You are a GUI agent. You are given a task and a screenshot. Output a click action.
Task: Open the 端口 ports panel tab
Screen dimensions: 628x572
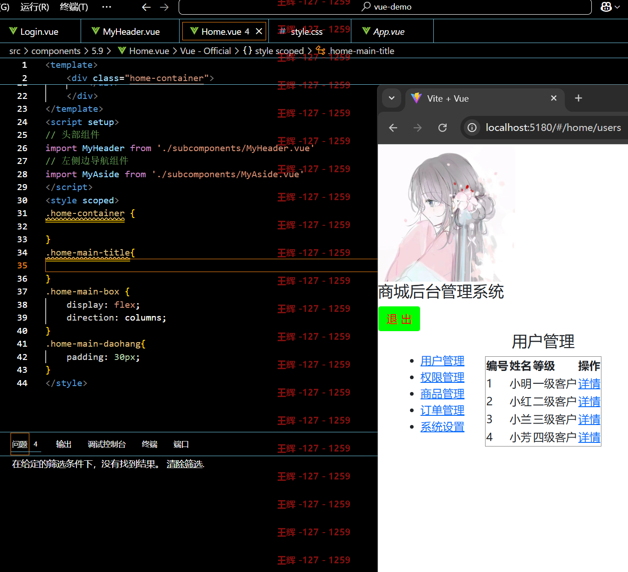pyautogui.click(x=181, y=444)
